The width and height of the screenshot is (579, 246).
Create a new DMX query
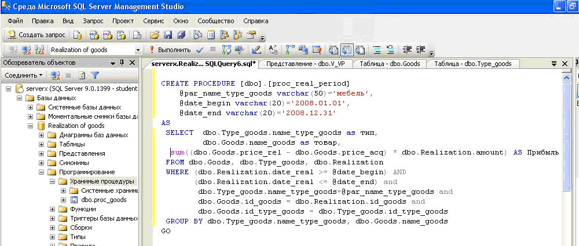tap(108, 35)
